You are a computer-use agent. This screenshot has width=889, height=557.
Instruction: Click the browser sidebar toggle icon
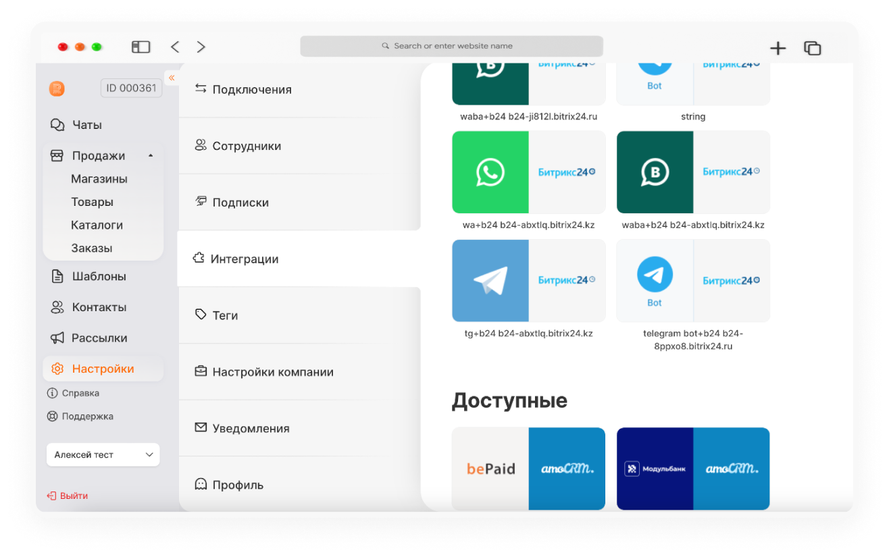click(x=141, y=47)
